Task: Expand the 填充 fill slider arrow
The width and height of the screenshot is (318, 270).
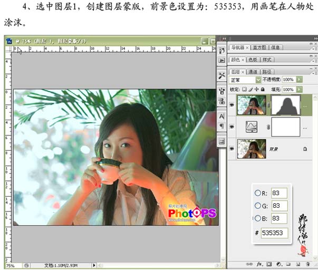Action: coord(299,90)
